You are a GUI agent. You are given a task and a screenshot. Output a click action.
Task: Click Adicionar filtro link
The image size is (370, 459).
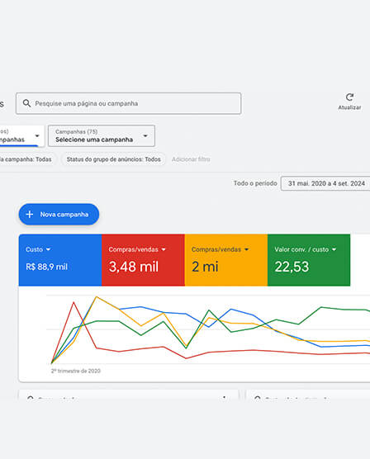point(191,159)
